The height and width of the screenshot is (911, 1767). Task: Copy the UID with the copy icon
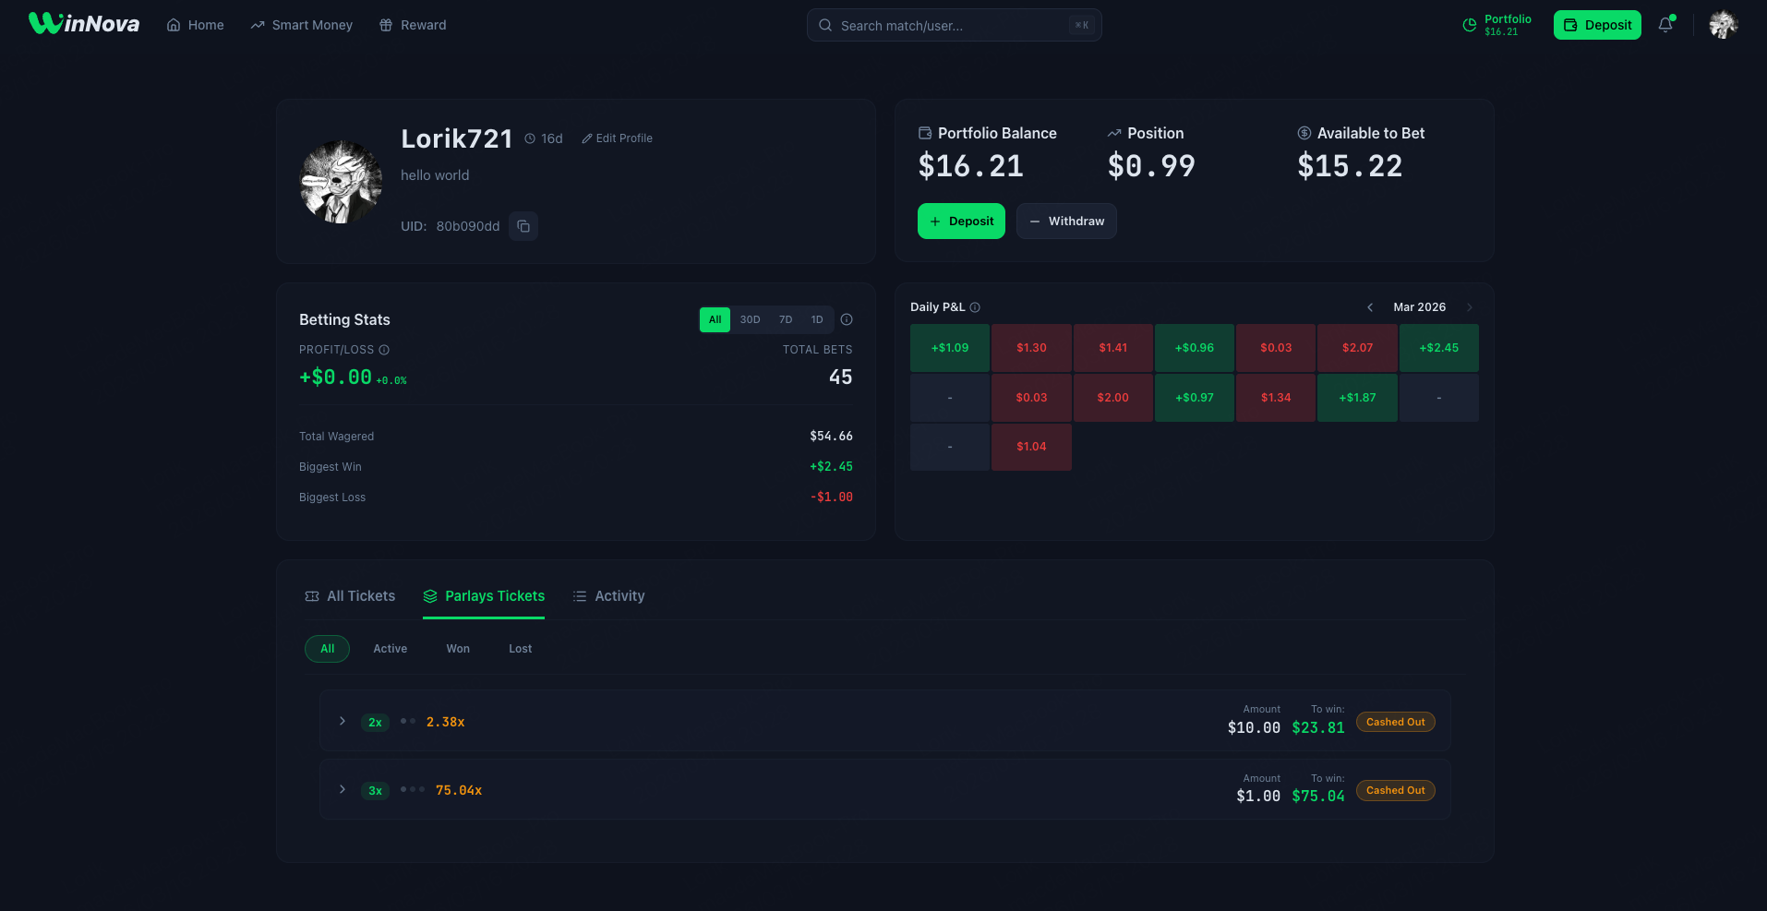click(523, 226)
